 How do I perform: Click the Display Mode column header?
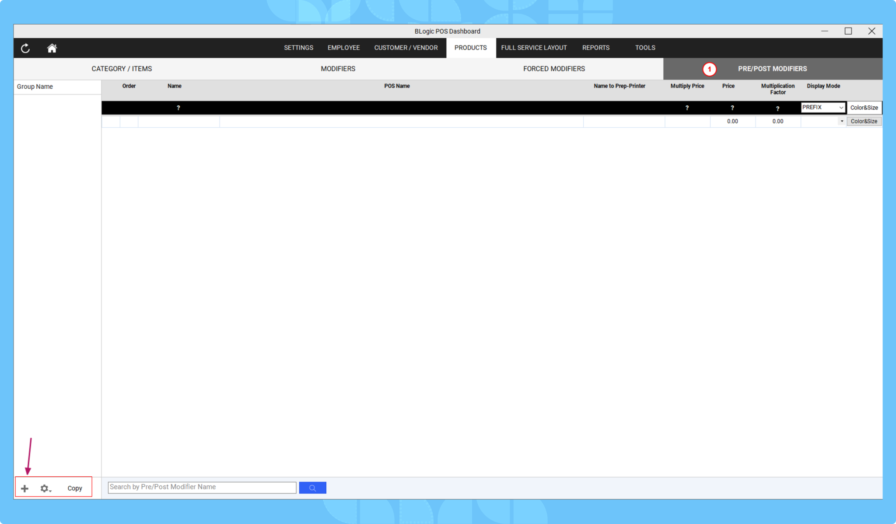[823, 86]
